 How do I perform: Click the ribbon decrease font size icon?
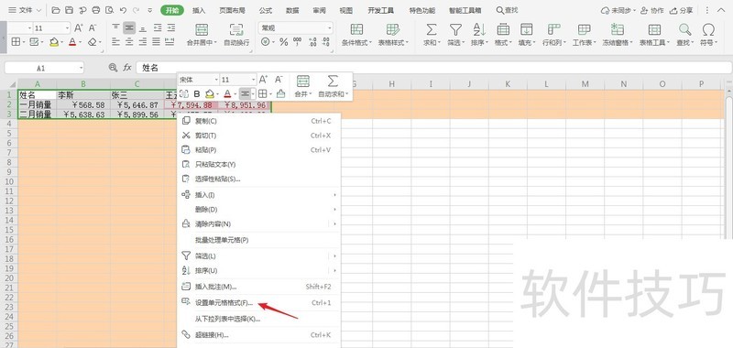pos(93,28)
